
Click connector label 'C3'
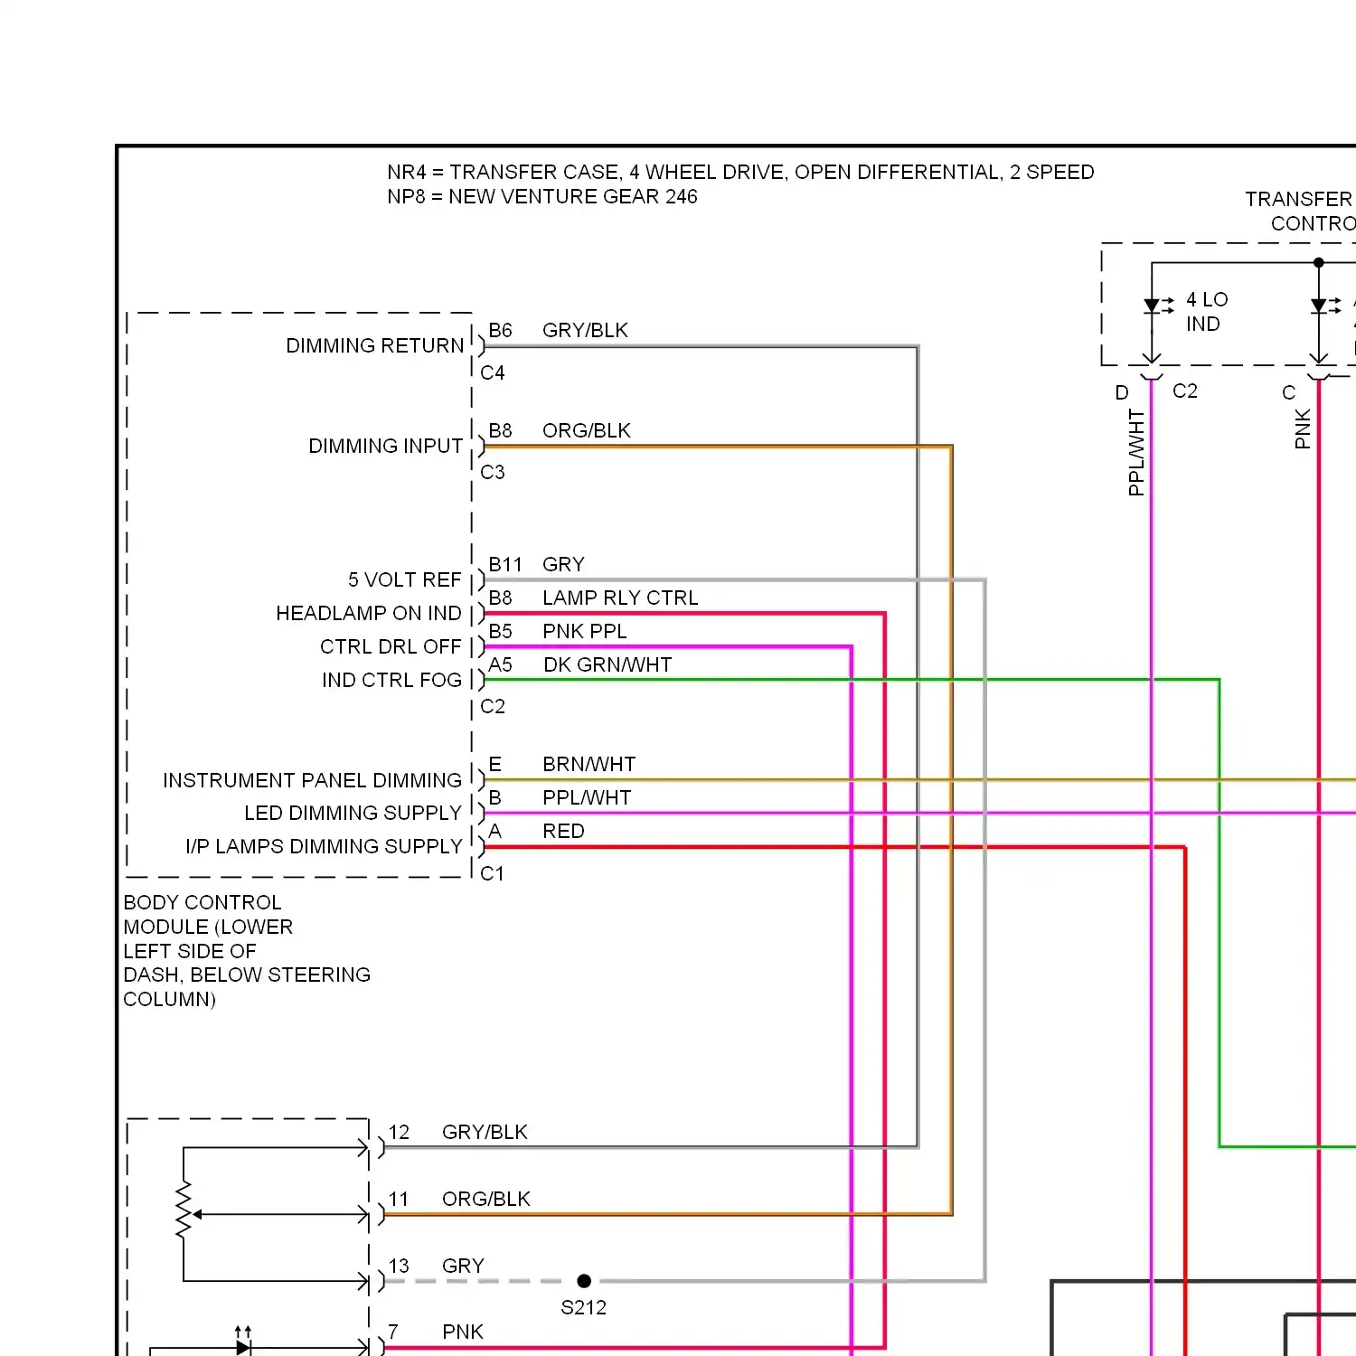[x=493, y=472]
